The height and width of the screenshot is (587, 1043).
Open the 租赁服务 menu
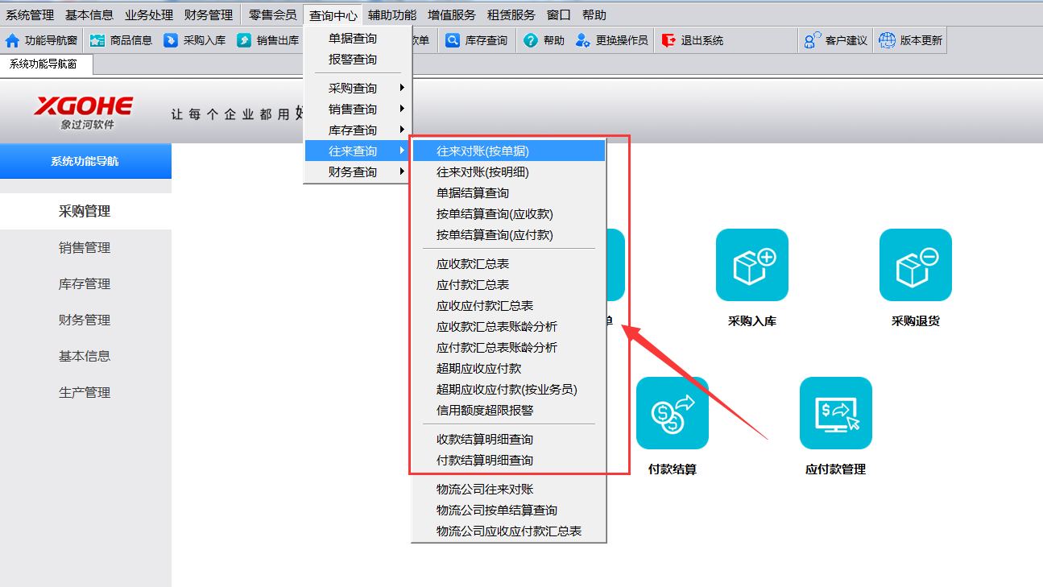[x=511, y=14]
